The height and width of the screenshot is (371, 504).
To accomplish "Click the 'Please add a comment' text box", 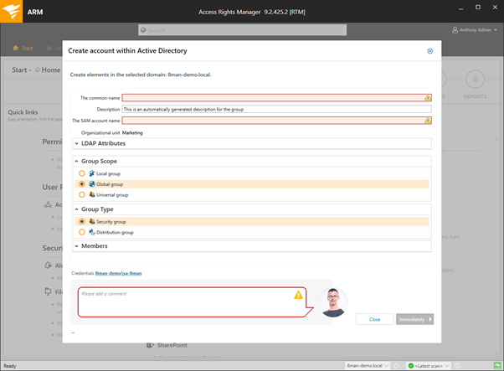I will click(192, 302).
